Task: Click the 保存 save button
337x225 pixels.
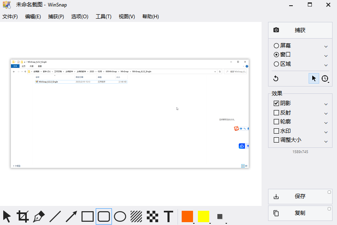Action: click(x=300, y=196)
